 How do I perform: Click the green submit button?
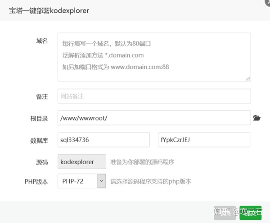click(250, 213)
